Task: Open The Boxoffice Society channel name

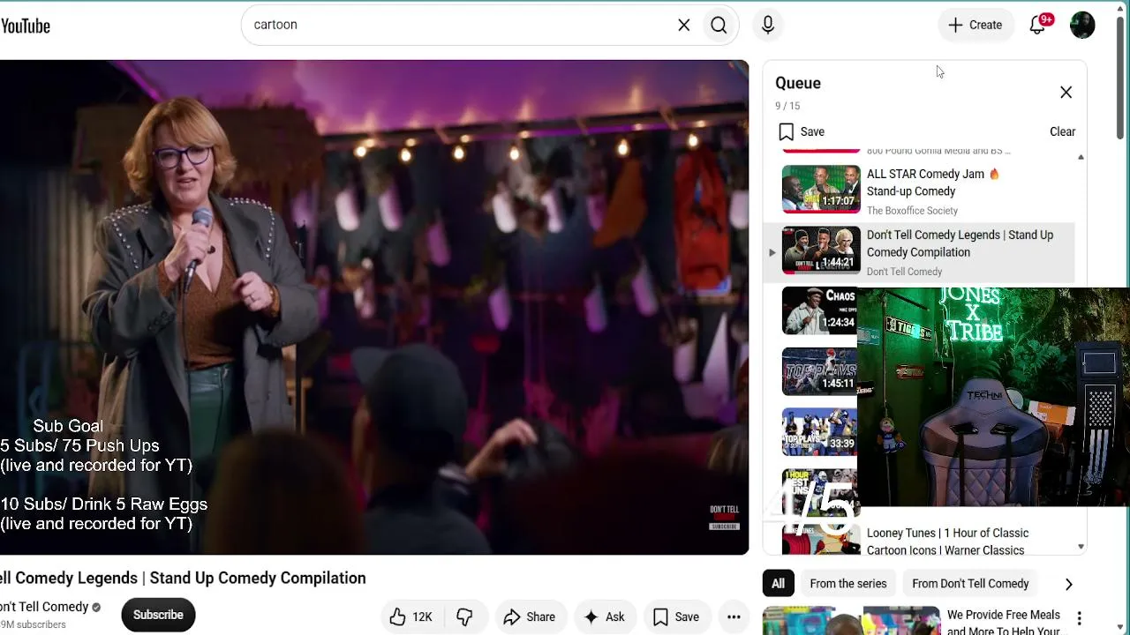Action: coord(912,211)
